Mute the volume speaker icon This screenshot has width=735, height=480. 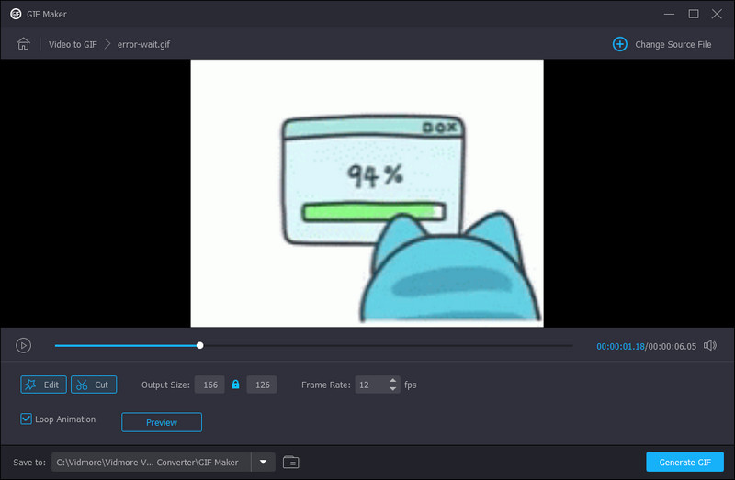(709, 346)
